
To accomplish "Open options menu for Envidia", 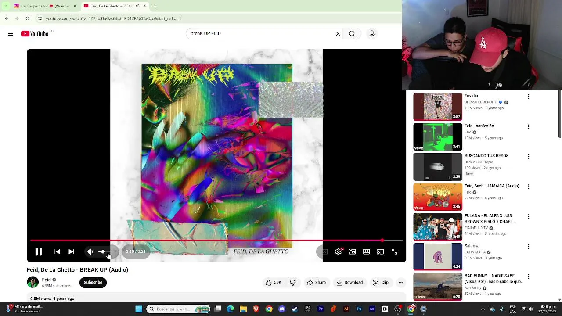I will coord(529,97).
